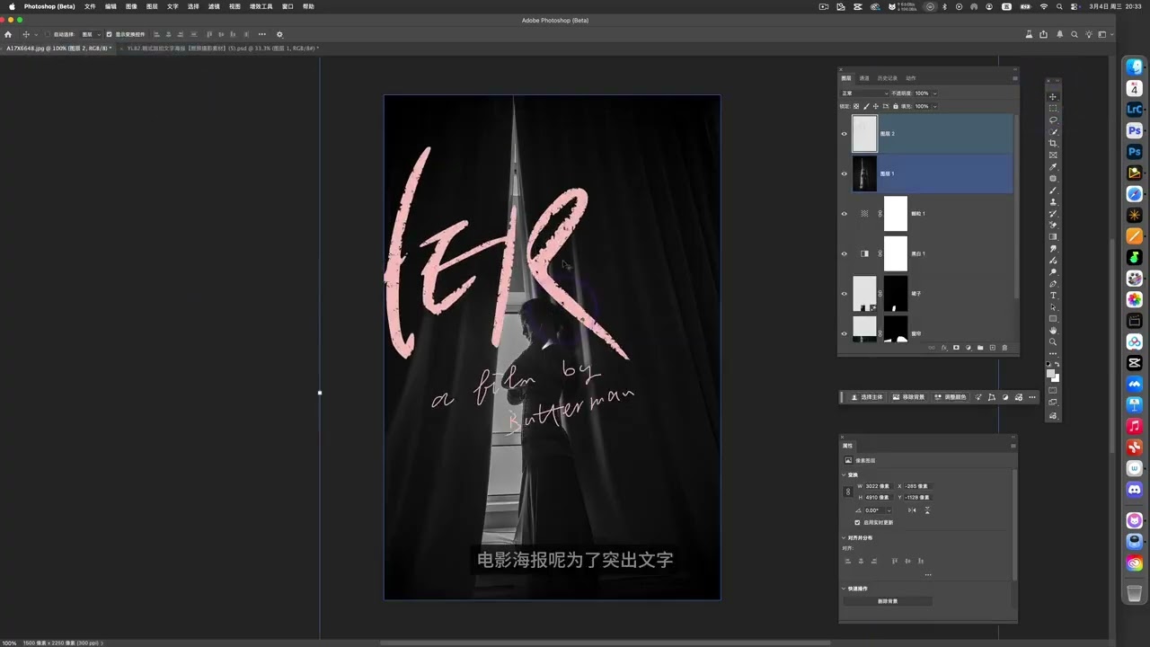Click the 移除背景 button
The image size is (1150, 647).
tap(908, 397)
